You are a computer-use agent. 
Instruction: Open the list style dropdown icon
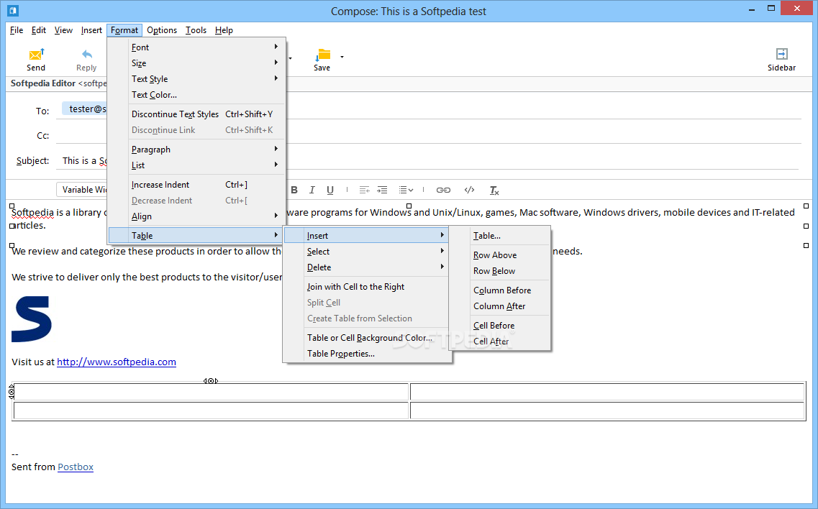point(406,190)
